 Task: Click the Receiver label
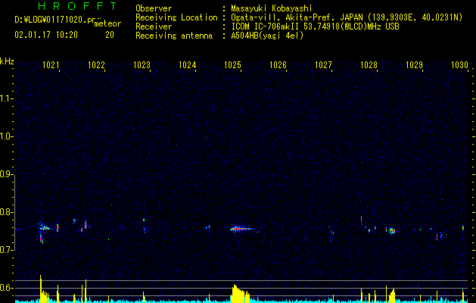[154, 27]
